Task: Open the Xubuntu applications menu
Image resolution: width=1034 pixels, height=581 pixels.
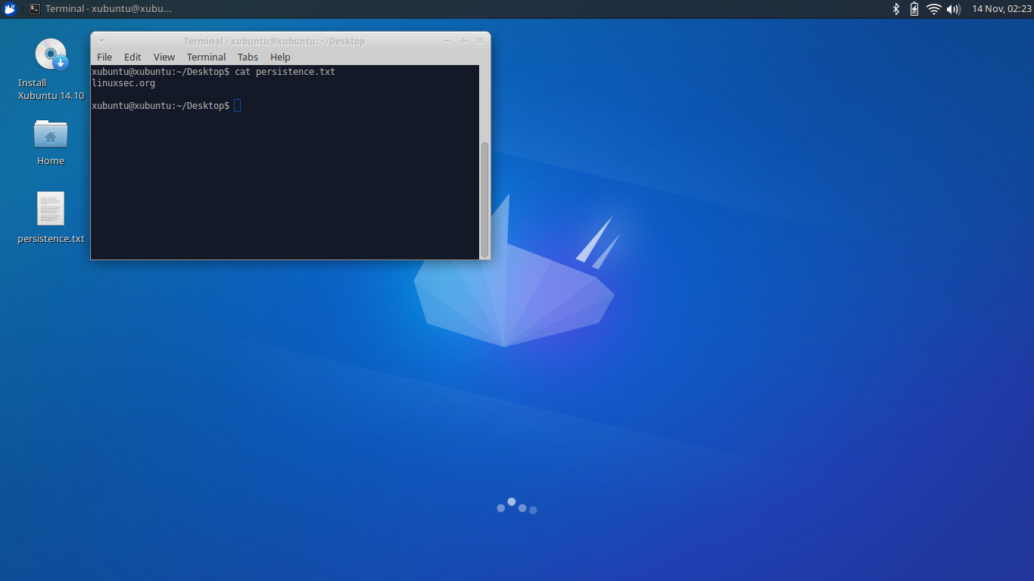Action: tap(10, 9)
